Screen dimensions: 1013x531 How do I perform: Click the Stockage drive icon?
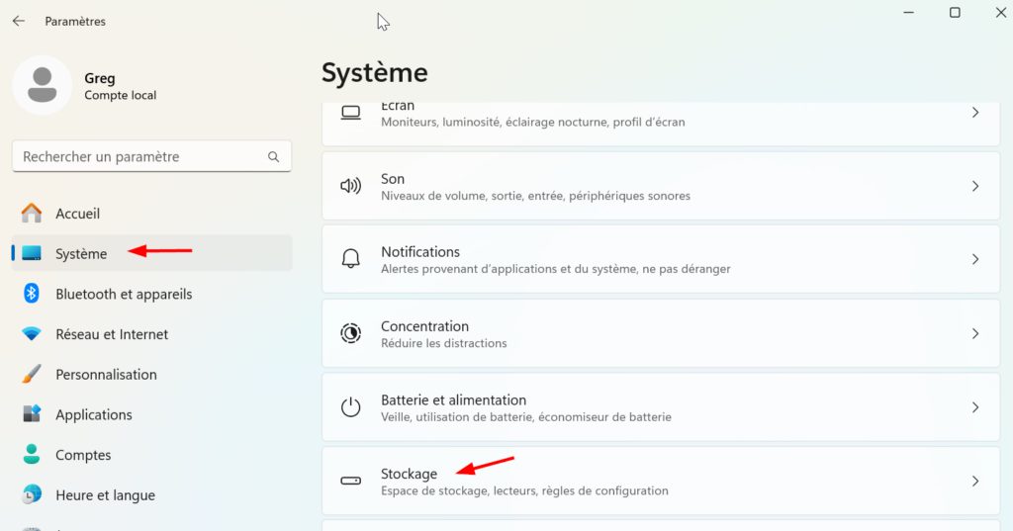point(351,481)
